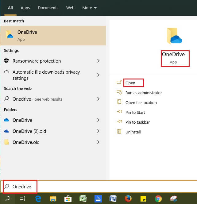Choose Pin to Start
Image resolution: width=197 pixels, height=204 pixels.
point(135,112)
